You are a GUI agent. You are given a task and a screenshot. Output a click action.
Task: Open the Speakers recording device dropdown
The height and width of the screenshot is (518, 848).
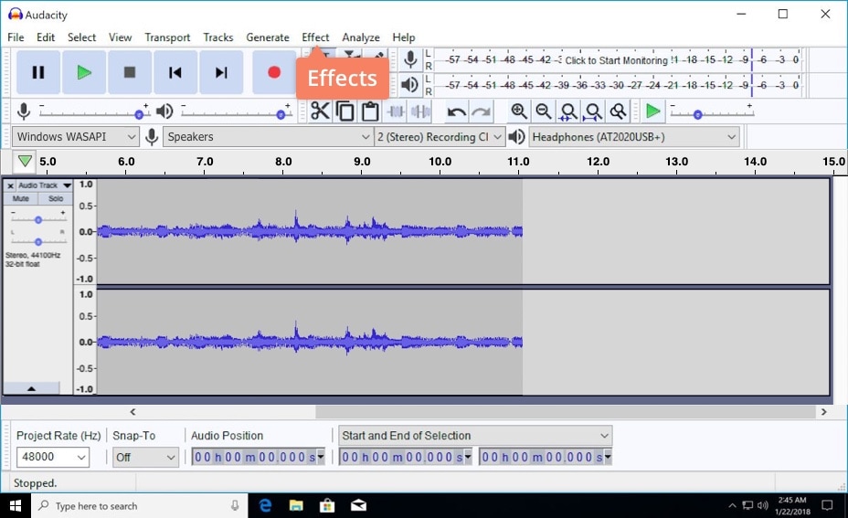pyautogui.click(x=269, y=137)
